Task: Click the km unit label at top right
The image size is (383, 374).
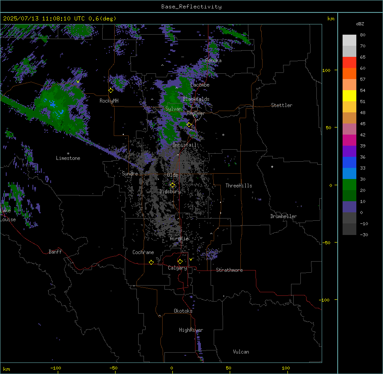Action: 331,19
